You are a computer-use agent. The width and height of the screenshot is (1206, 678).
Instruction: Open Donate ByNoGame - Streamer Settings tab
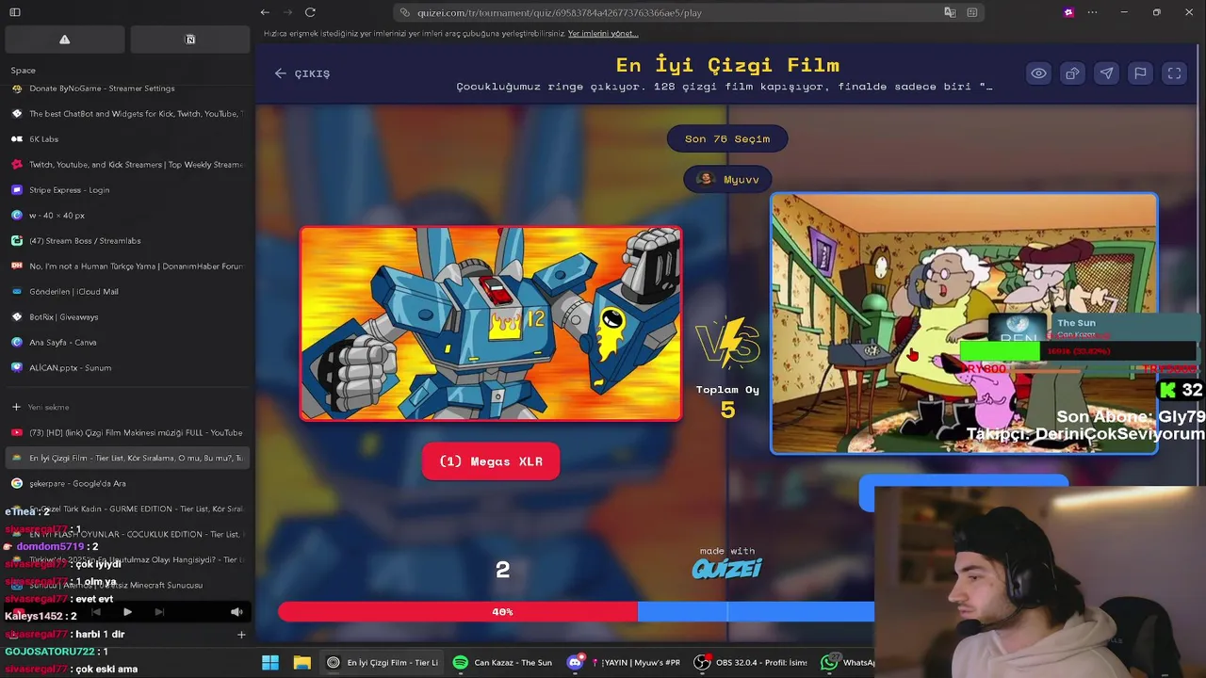tap(127, 89)
